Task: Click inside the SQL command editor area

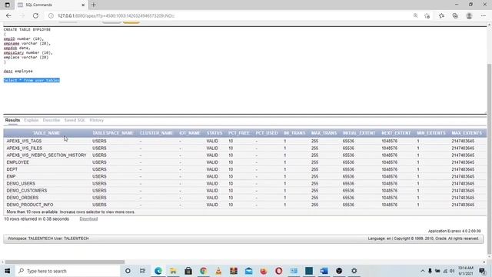Action: pyautogui.click(x=244, y=70)
